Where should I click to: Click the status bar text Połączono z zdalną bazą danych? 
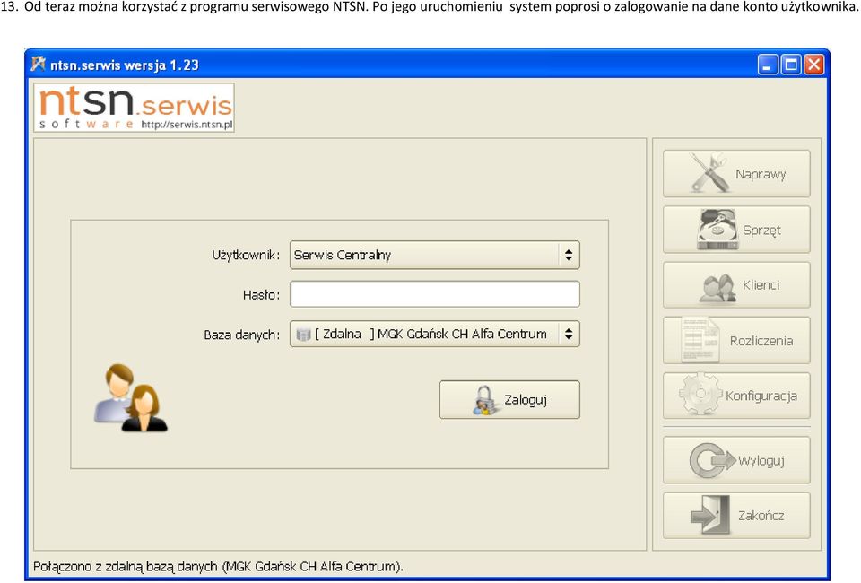click(218, 566)
